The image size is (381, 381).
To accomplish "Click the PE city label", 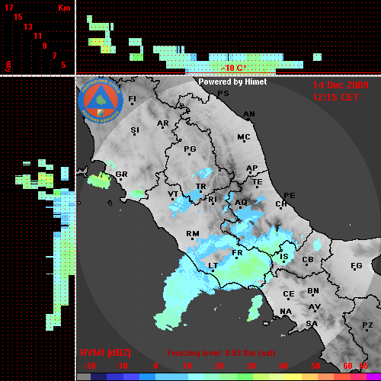I will [290, 196].
